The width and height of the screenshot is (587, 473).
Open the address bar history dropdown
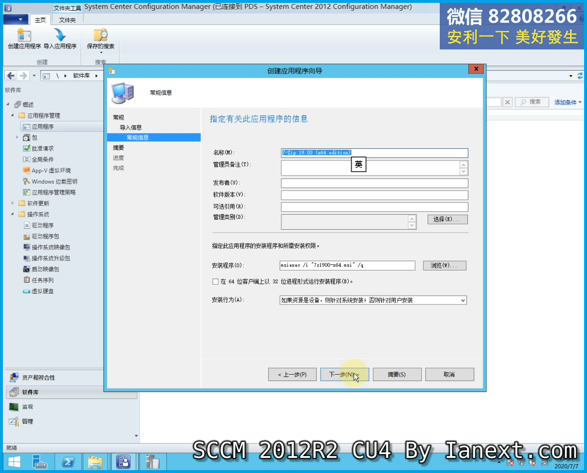point(571,76)
